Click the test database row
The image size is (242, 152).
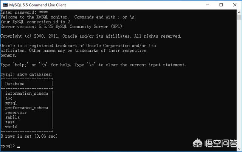10,122
